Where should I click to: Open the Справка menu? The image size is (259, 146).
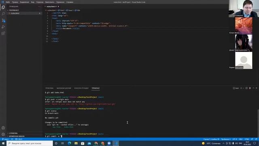pyautogui.click(x=70, y=2)
